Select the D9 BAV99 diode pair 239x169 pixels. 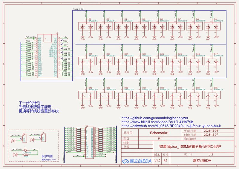tap(212, 26)
